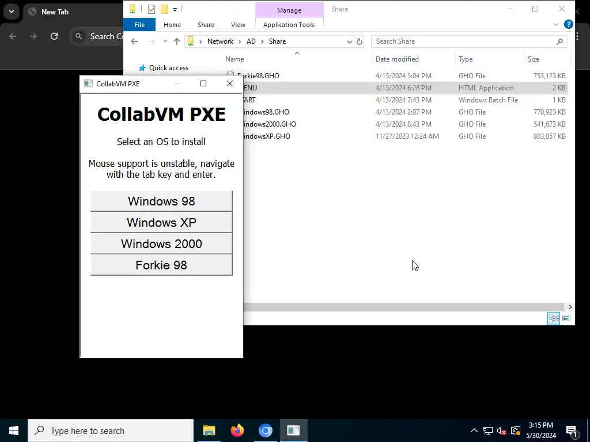The image size is (590, 442).
Task: Select the Windows Batch File row
Action: (x=406, y=100)
